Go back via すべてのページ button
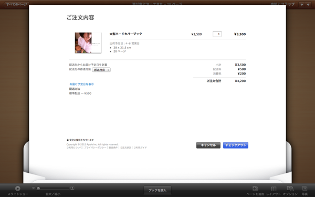 [16, 4]
